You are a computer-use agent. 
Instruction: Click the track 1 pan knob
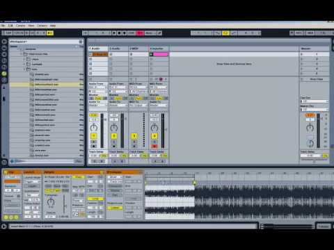94,128
